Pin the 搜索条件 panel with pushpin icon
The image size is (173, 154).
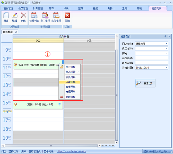pyautogui.click(x=165, y=36)
